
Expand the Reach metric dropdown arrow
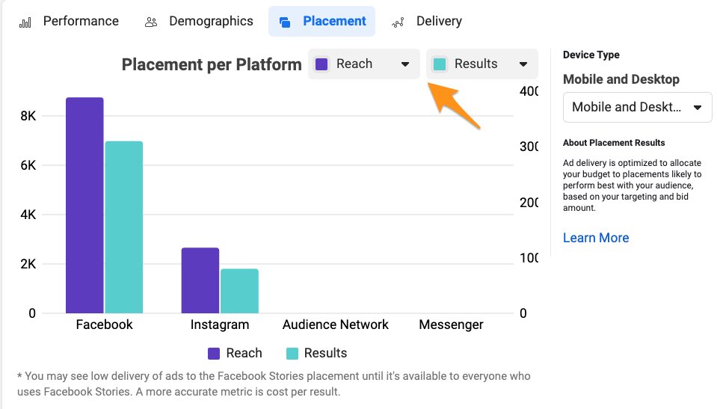point(405,64)
